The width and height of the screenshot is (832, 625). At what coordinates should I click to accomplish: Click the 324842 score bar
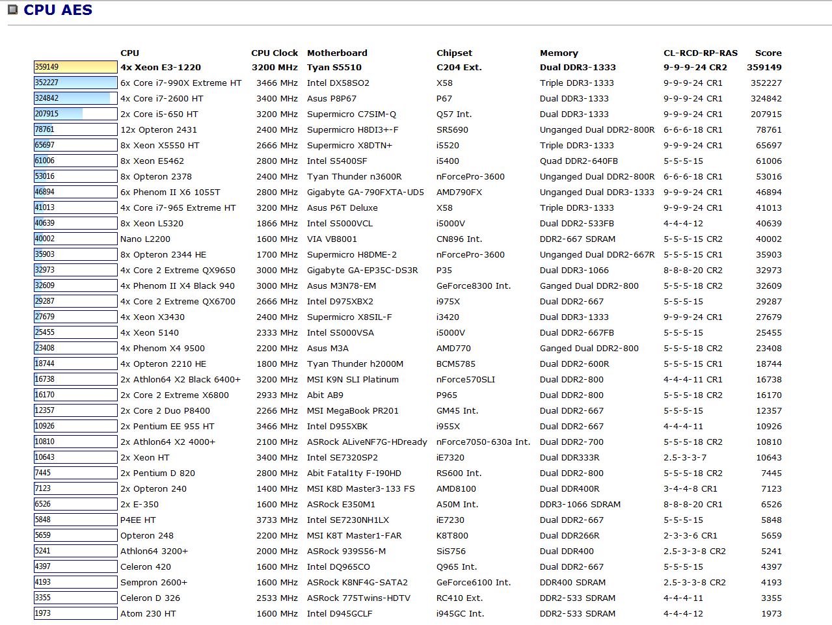click(x=75, y=98)
